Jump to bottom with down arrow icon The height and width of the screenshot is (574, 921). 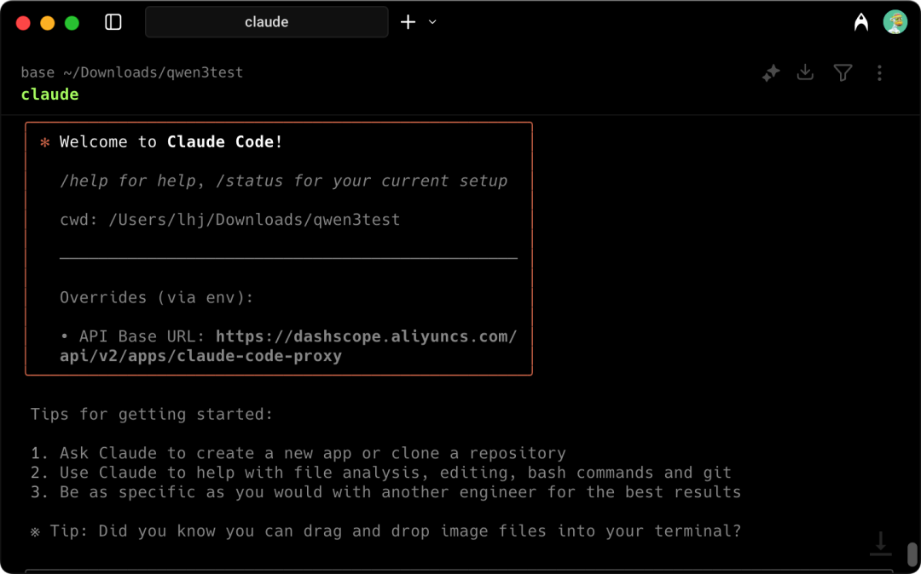pos(880,543)
